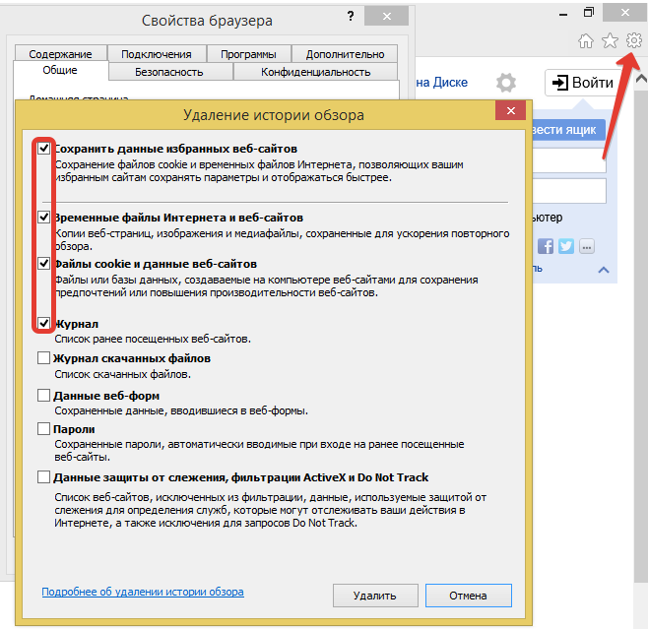
Task: Uncheck Временные файлы Интернета и веб-сайтов
Action: pyautogui.click(x=43, y=217)
